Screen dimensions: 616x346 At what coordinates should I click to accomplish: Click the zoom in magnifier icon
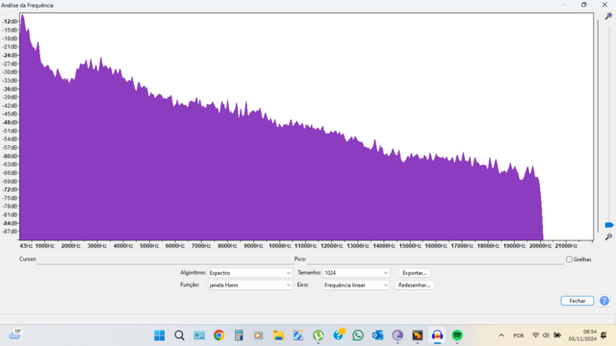pyautogui.click(x=608, y=16)
